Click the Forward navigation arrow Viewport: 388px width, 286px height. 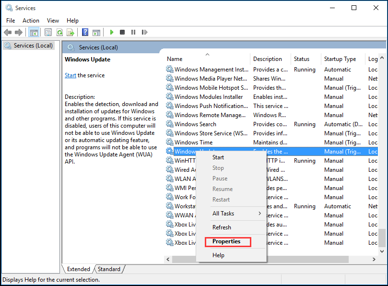pos(18,32)
